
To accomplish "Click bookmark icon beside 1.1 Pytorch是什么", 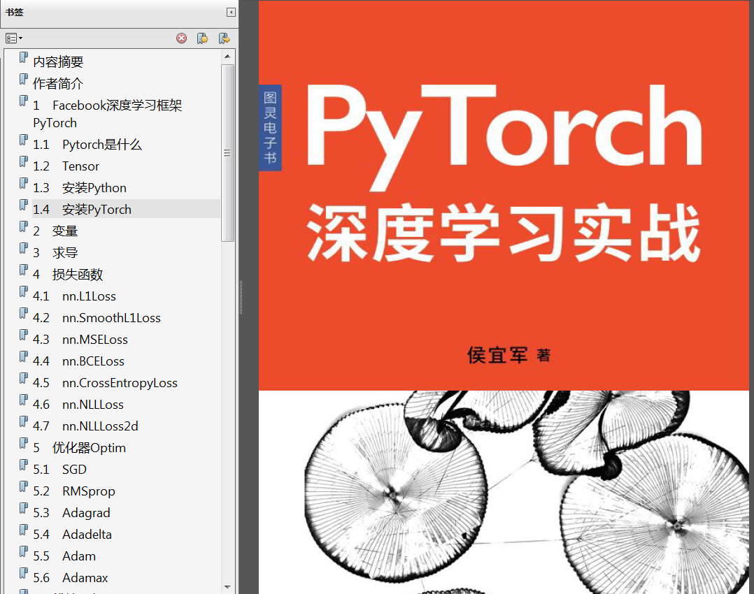I will tap(24, 140).
